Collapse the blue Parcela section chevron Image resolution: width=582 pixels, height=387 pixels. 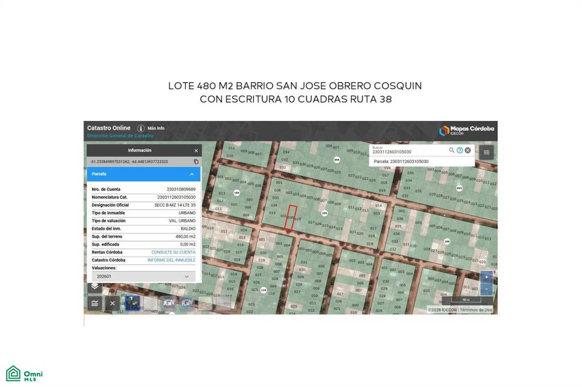pyautogui.click(x=192, y=174)
